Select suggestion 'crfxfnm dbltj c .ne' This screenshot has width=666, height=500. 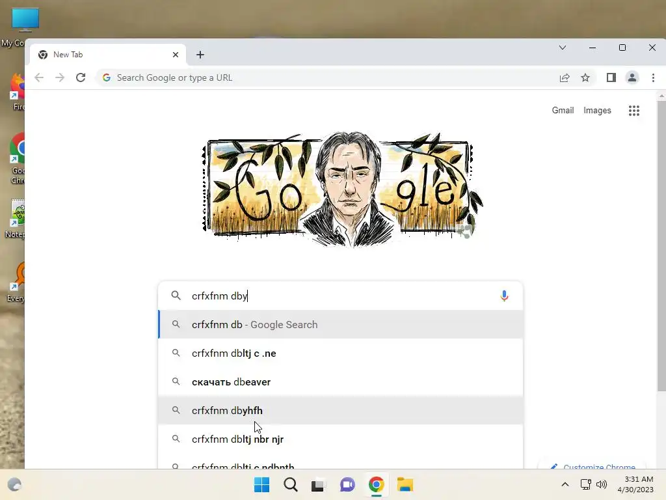pyautogui.click(x=341, y=353)
